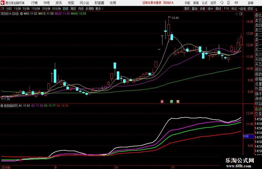Click the 游客 guest account label
262x169 pixels.
[x=251, y=3]
